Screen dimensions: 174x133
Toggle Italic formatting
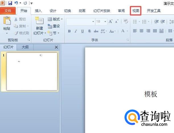click(76, 31)
